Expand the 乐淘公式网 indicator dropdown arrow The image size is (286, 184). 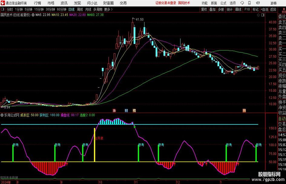(2, 115)
